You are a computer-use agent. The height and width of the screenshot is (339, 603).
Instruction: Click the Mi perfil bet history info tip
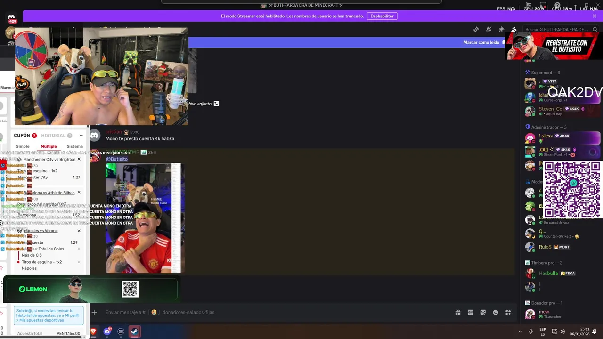click(x=49, y=315)
